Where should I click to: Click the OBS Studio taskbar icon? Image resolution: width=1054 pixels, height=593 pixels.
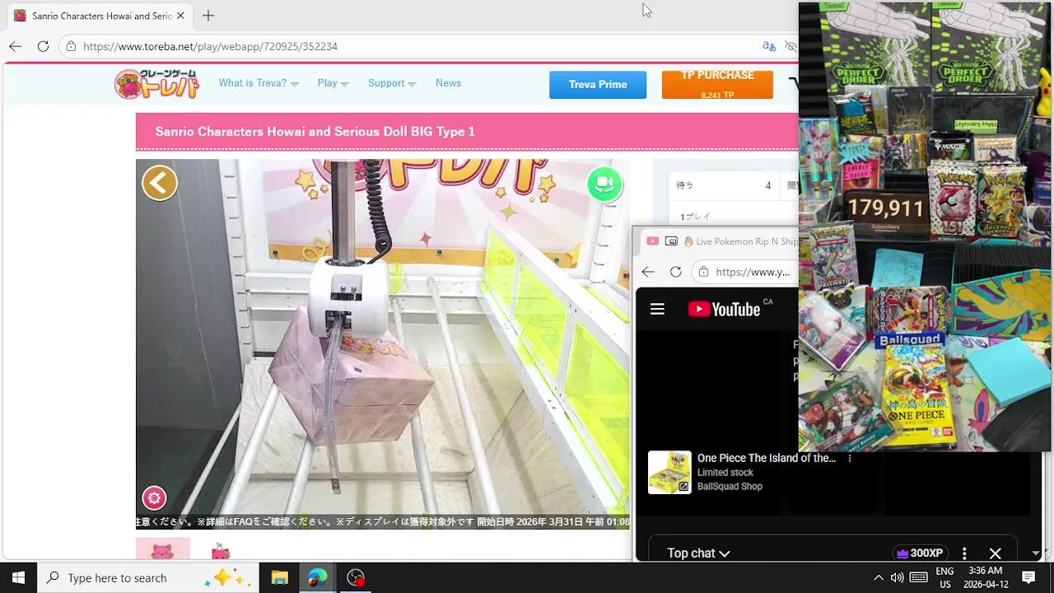coord(355,577)
